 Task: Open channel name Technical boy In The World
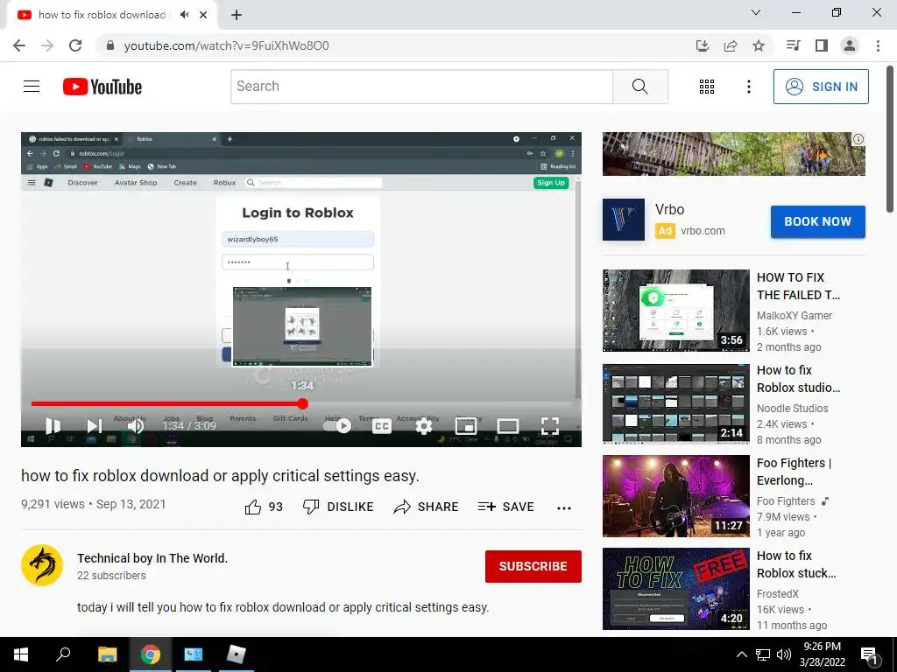pos(152,558)
